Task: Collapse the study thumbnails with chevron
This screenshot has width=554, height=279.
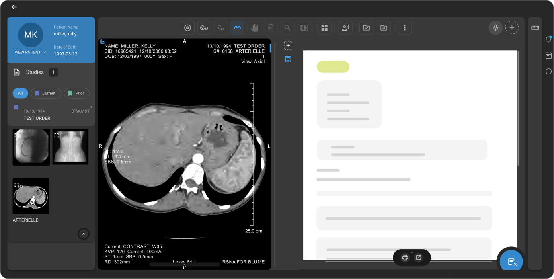Action: [84, 234]
